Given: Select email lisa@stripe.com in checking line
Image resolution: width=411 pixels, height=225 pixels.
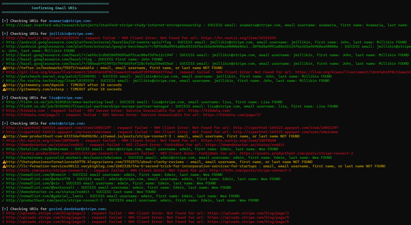Looking at the screenshot, I should tap(65, 98).
